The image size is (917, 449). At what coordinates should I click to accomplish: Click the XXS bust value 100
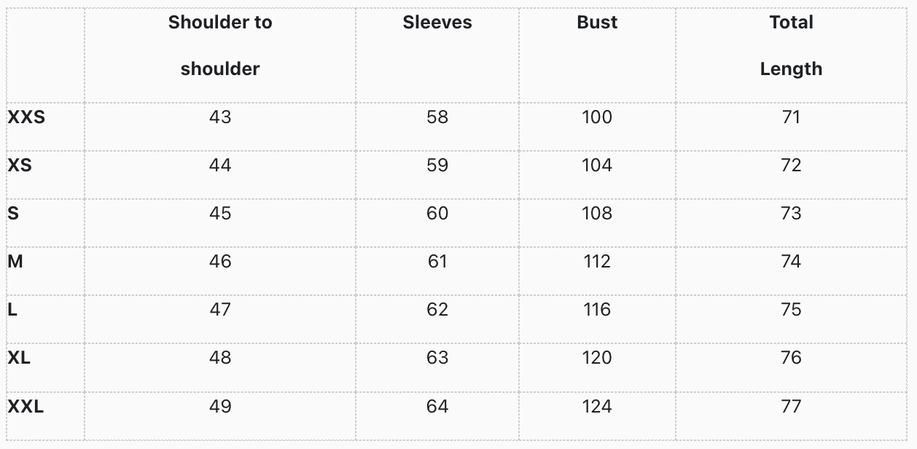coord(597,117)
